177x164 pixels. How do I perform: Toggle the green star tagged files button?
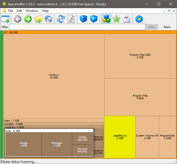(x=116, y=19)
